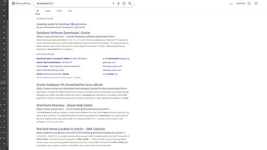267x150 pixels.
Task: Expand arrow beside oracle-database-software-downloads URL
Action: coord(115,37)
